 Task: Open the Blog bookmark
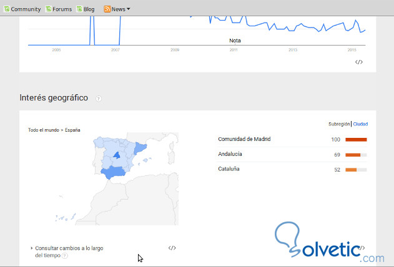tap(86, 9)
